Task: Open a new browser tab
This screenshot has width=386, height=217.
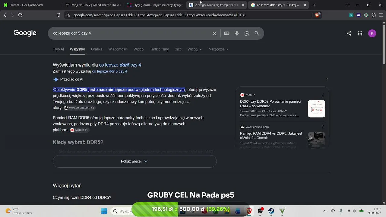Action: pyautogui.click(x=314, y=5)
